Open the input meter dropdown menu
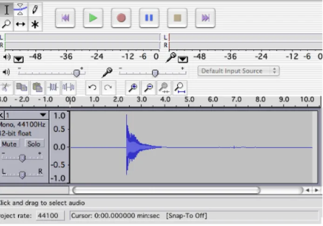323x226 pixels. pyautogui.click(x=183, y=60)
